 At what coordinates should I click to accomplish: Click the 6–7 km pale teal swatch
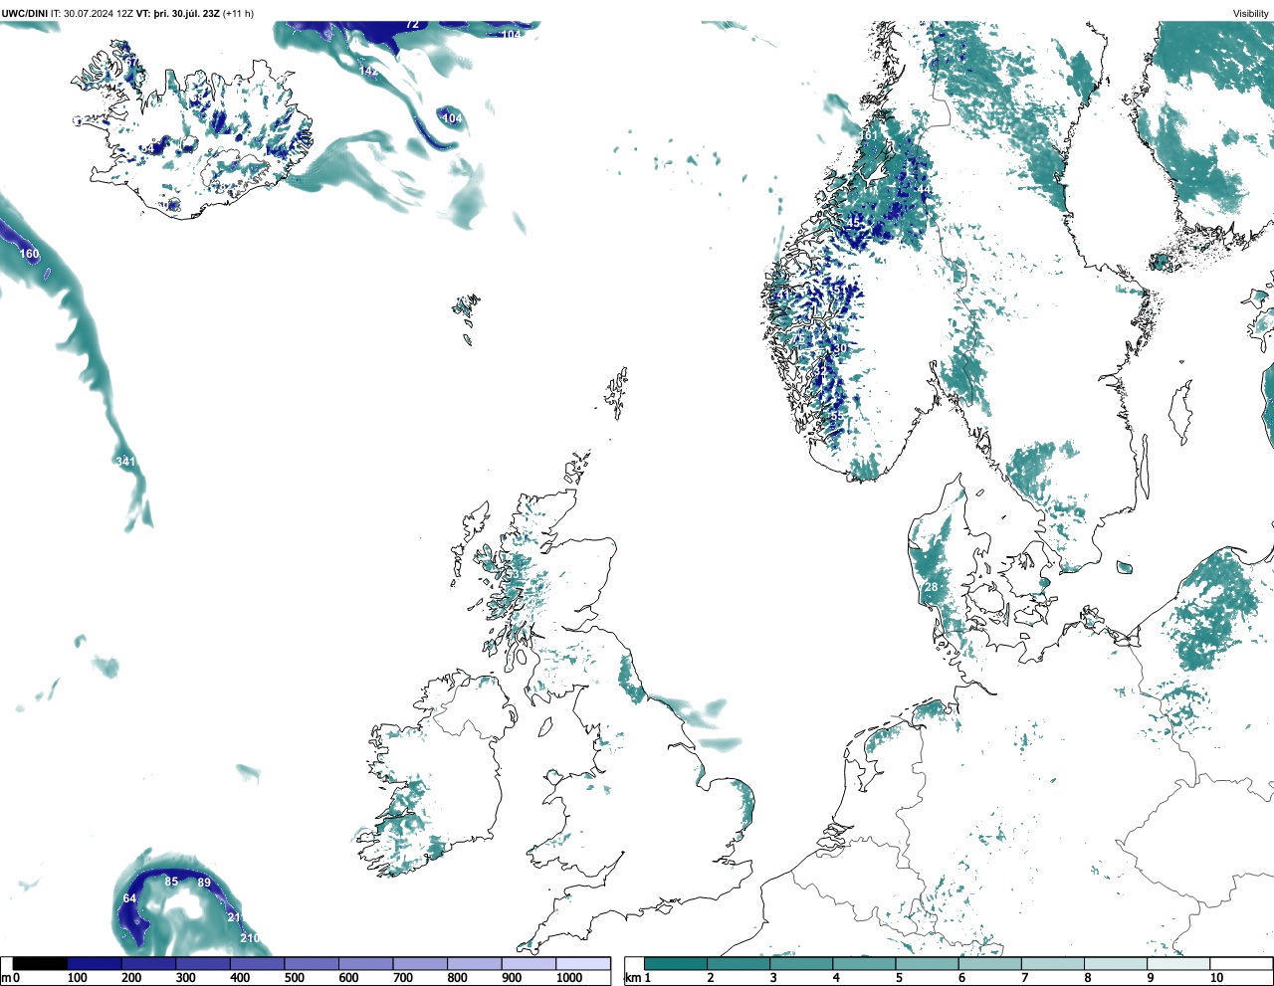coord(989,964)
